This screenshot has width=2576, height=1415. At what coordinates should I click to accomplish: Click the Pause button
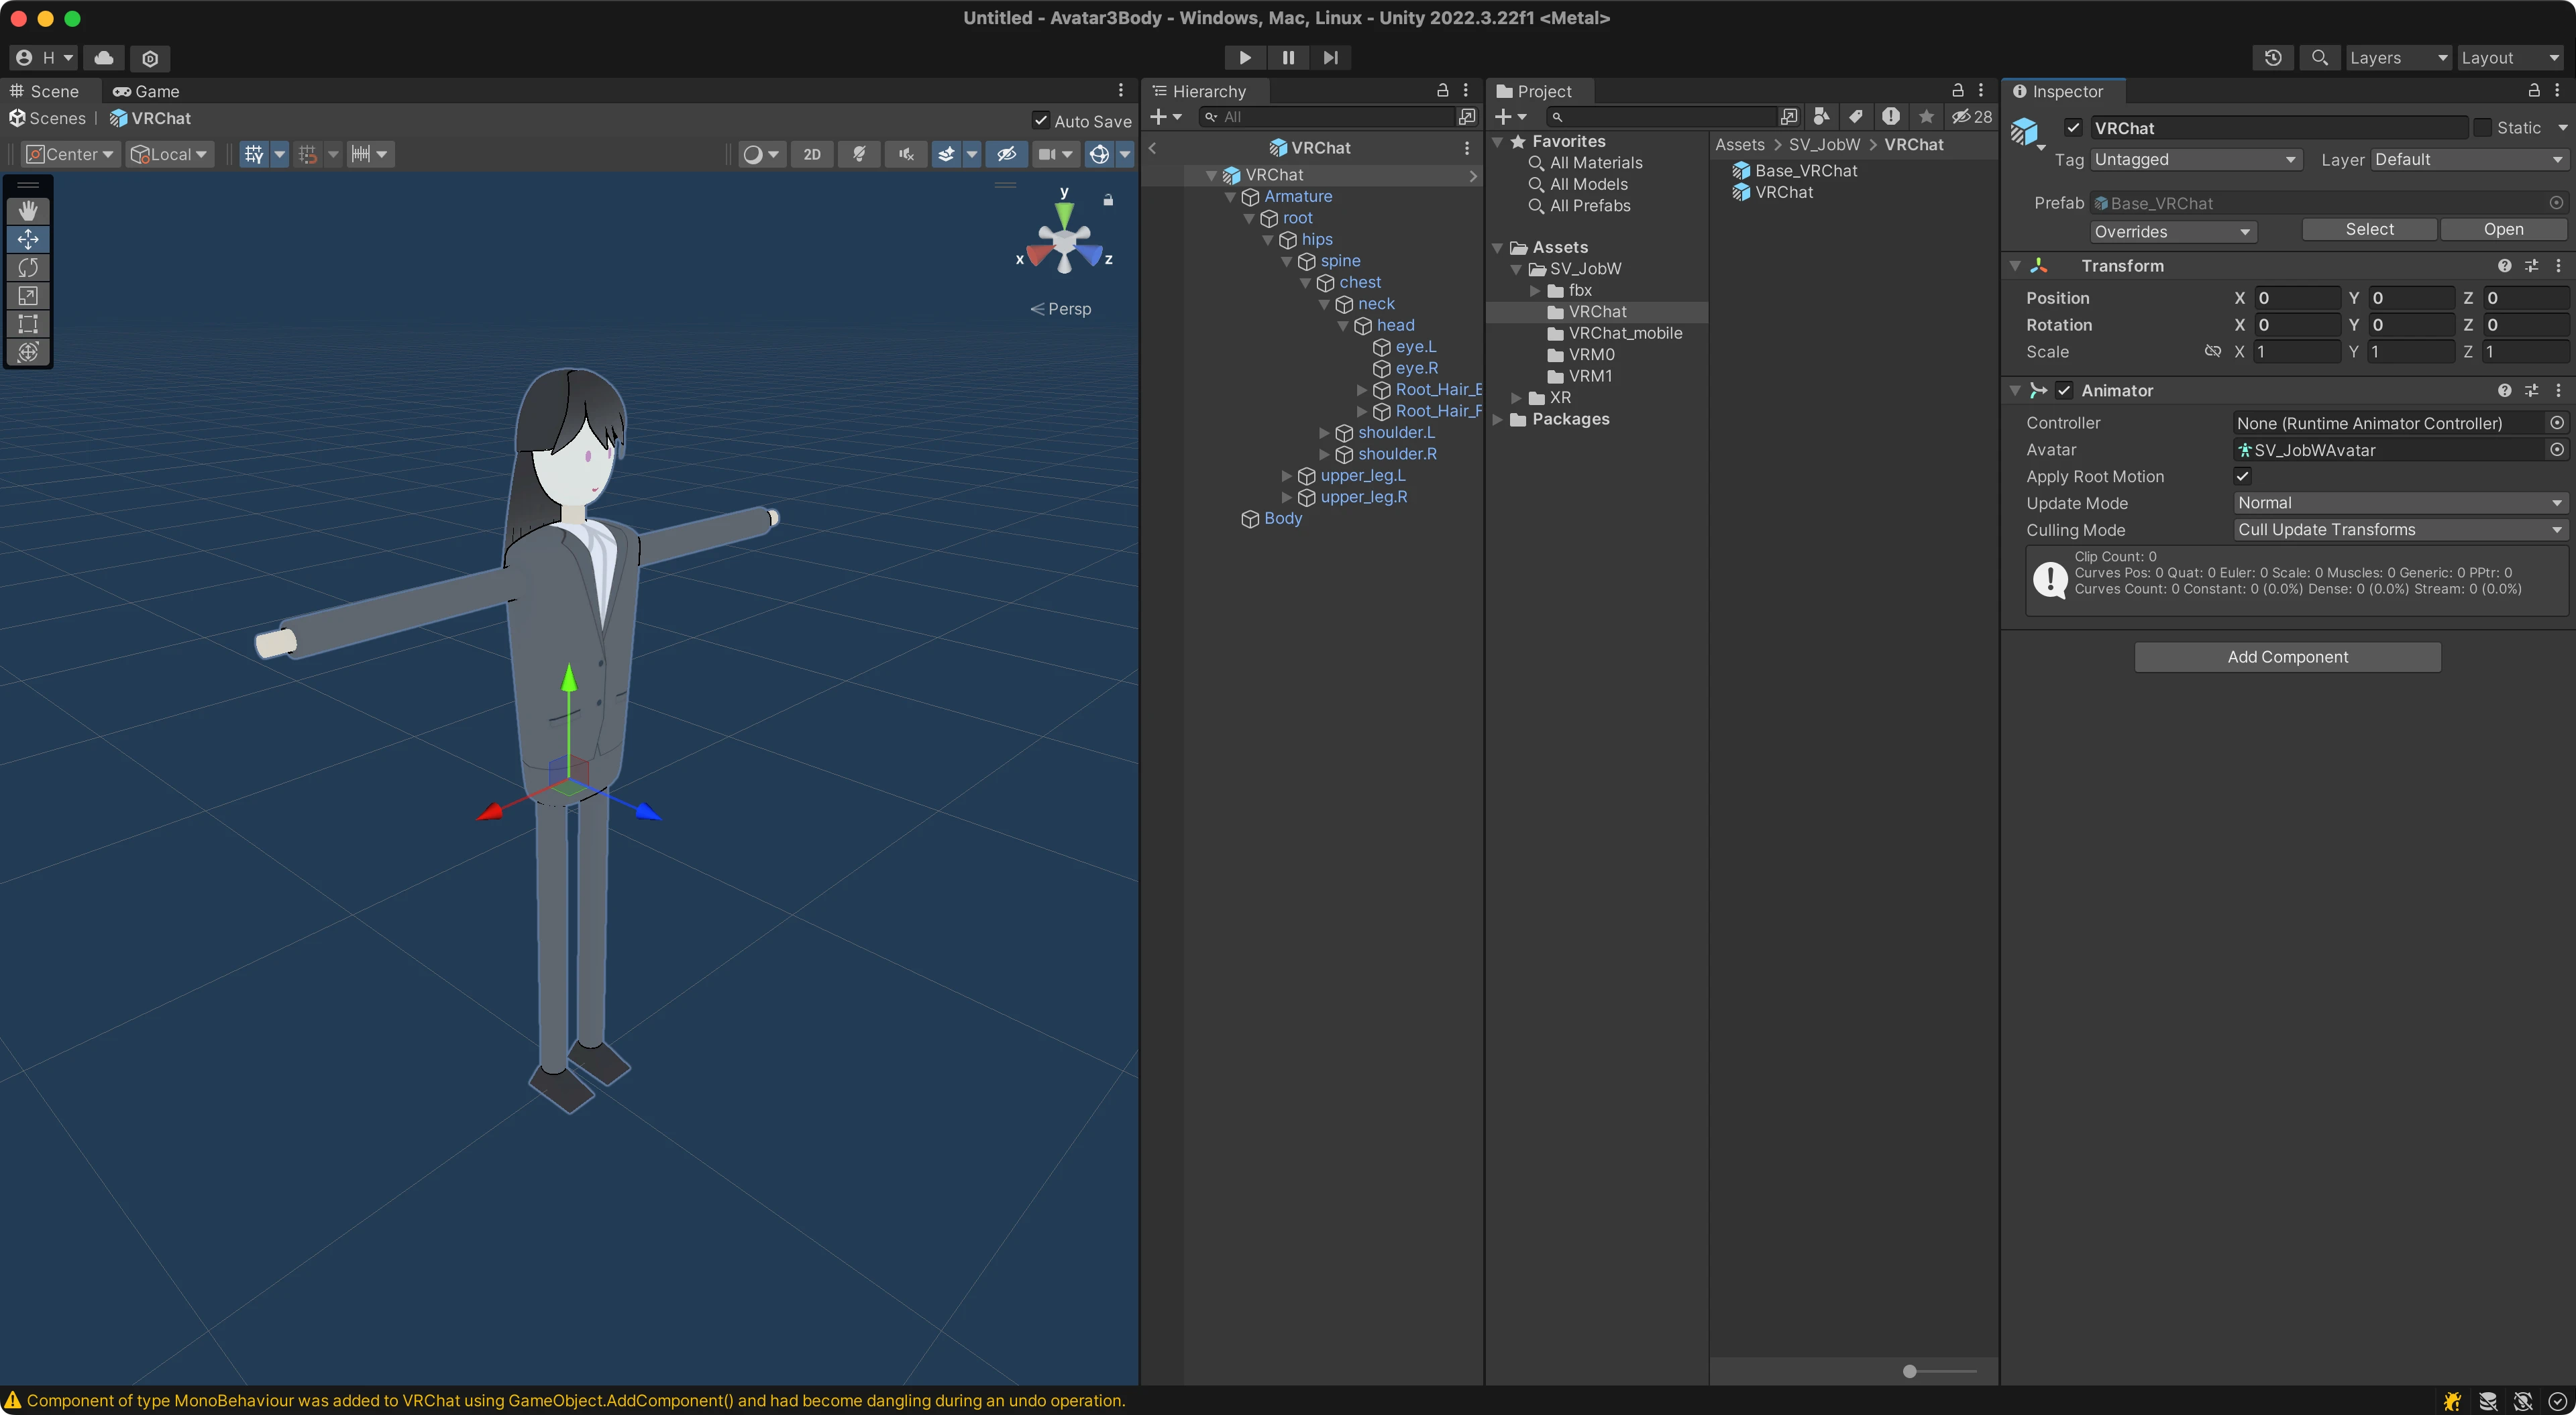1288,58
